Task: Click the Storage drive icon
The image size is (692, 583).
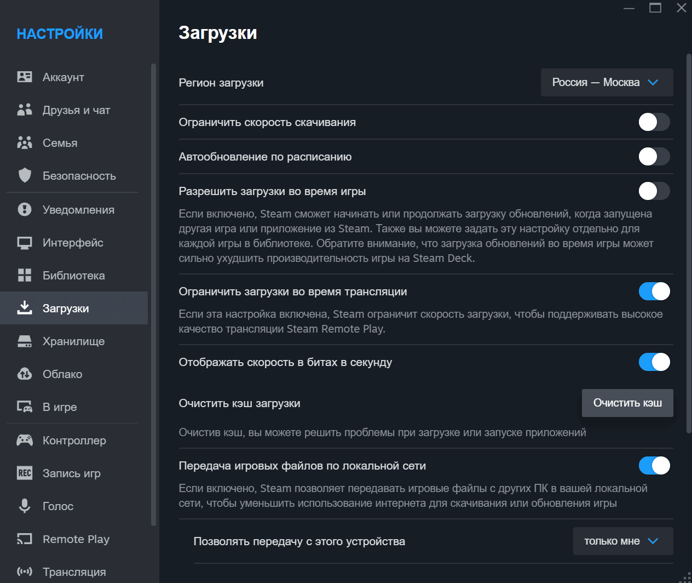Action: 25,341
